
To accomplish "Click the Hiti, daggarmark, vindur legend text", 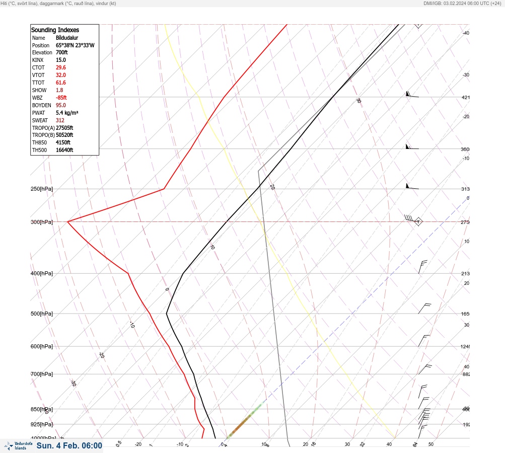I will click(58, 4).
